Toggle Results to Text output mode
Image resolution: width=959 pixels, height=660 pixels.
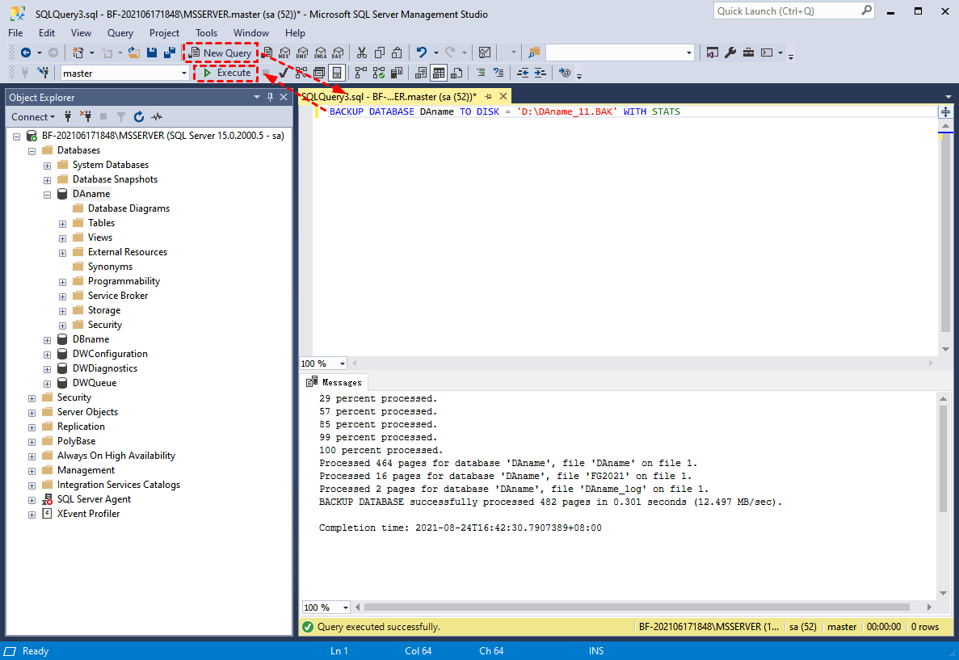pos(420,73)
